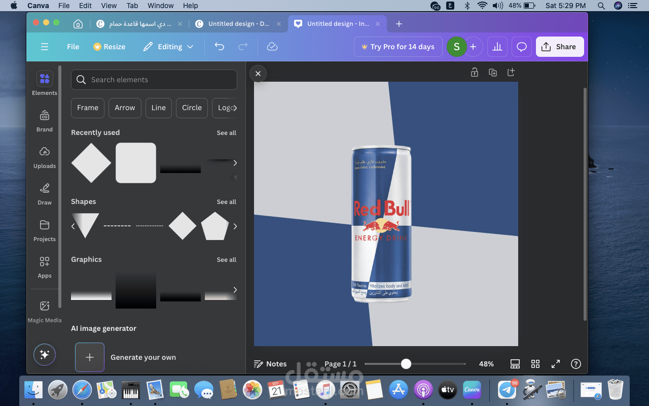Lock the page using padlock icon
649x406 pixels.
tap(475, 72)
